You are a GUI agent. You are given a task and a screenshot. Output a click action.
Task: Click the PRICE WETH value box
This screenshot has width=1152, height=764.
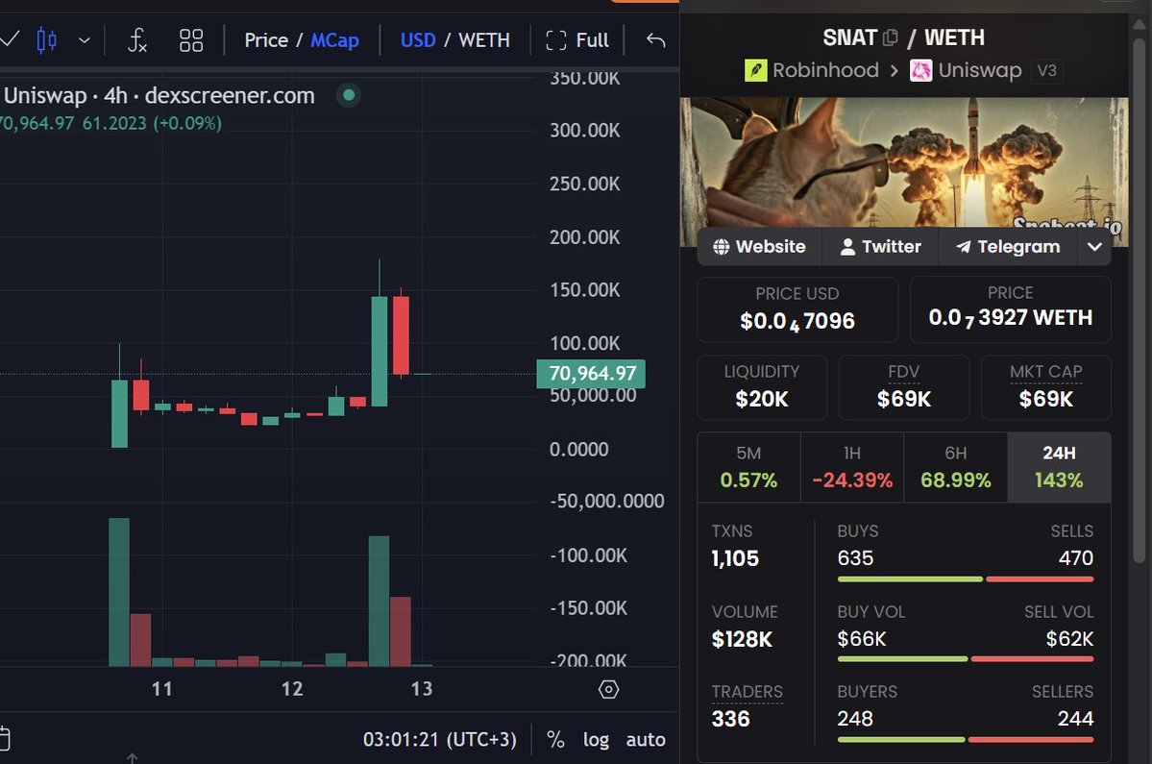coord(1010,309)
